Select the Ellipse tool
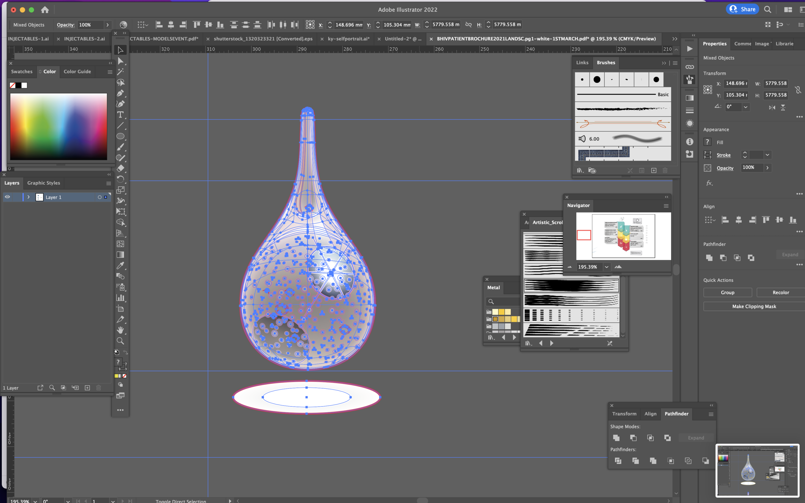805x503 pixels. click(120, 136)
